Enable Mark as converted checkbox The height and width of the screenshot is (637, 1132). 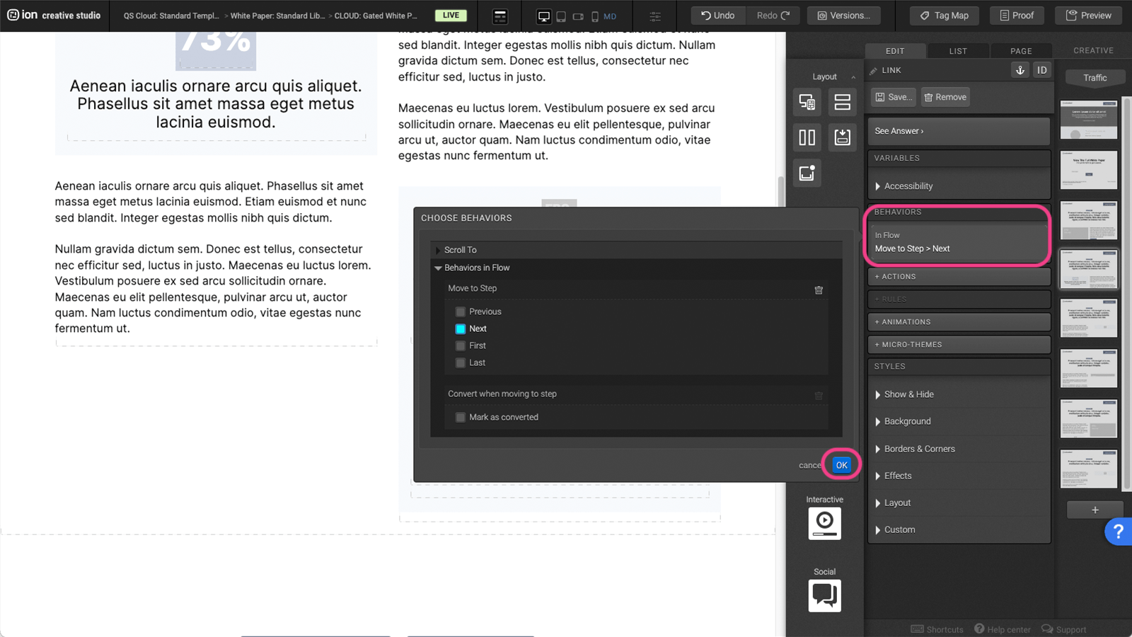(x=461, y=417)
